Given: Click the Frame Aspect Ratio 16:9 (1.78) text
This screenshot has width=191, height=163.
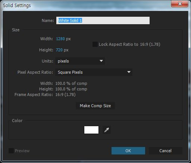Looking at the screenshot, I should 65,95.
